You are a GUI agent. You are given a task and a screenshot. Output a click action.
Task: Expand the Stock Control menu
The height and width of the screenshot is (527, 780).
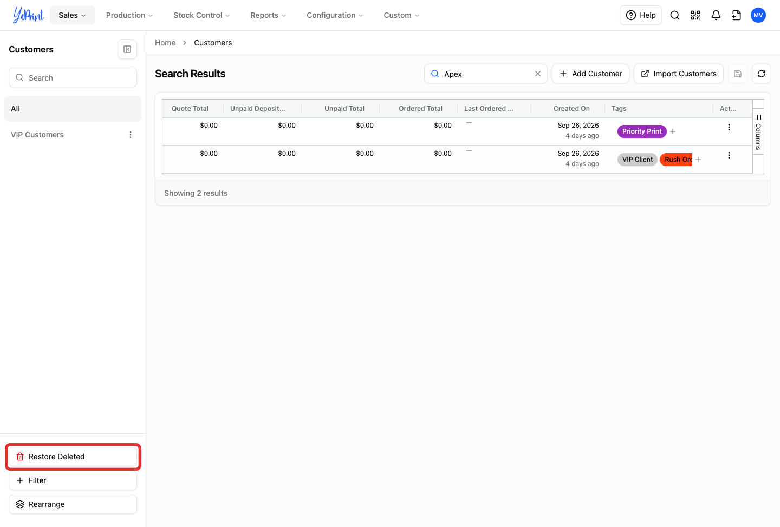[201, 15]
